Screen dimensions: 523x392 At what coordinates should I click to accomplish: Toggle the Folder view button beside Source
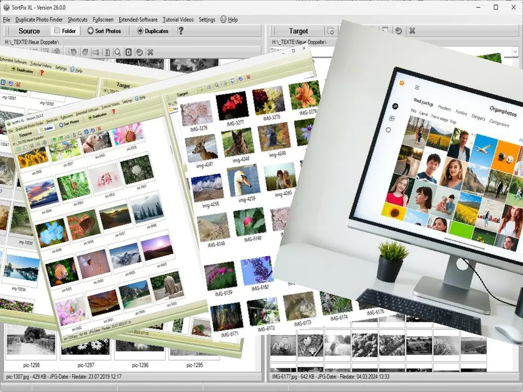(65, 31)
